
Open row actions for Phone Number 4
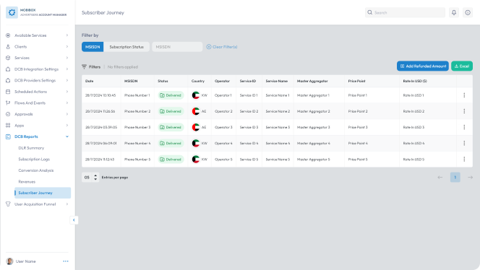464,143
